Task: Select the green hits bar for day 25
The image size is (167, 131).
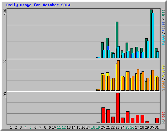Action: pos(127,47)
